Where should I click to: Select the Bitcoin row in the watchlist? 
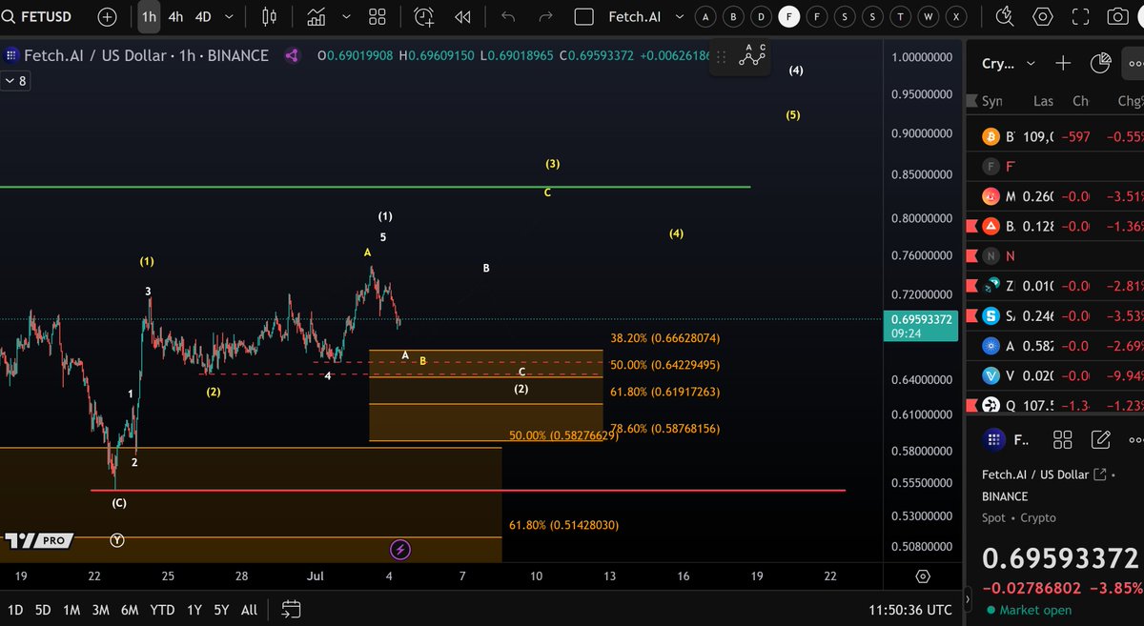(x=1054, y=136)
